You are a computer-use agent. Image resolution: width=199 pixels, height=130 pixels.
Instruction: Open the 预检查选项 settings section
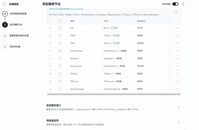(x=114, y=122)
